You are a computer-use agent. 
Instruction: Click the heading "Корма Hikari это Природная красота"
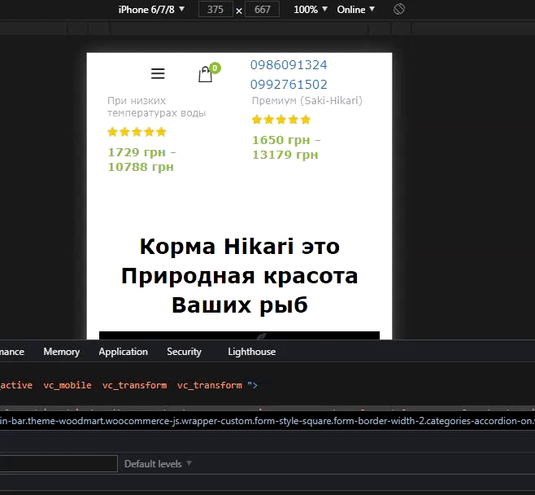[x=240, y=261]
